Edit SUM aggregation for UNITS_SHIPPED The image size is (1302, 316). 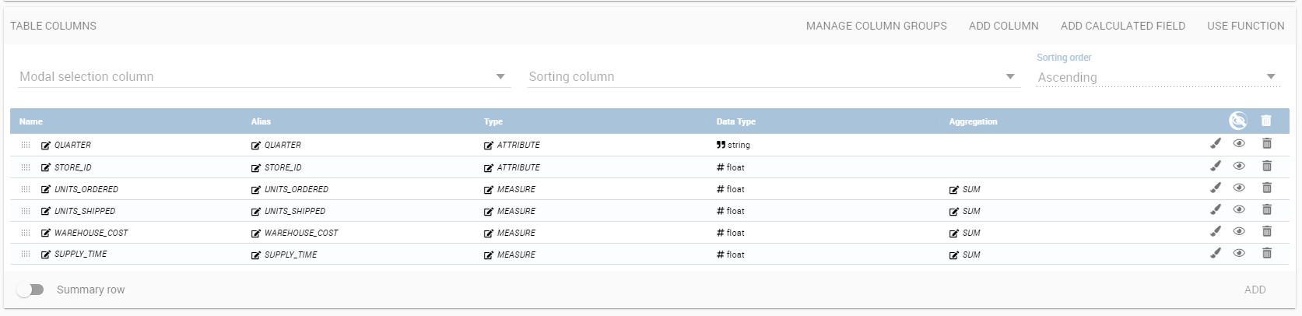[954, 211]
